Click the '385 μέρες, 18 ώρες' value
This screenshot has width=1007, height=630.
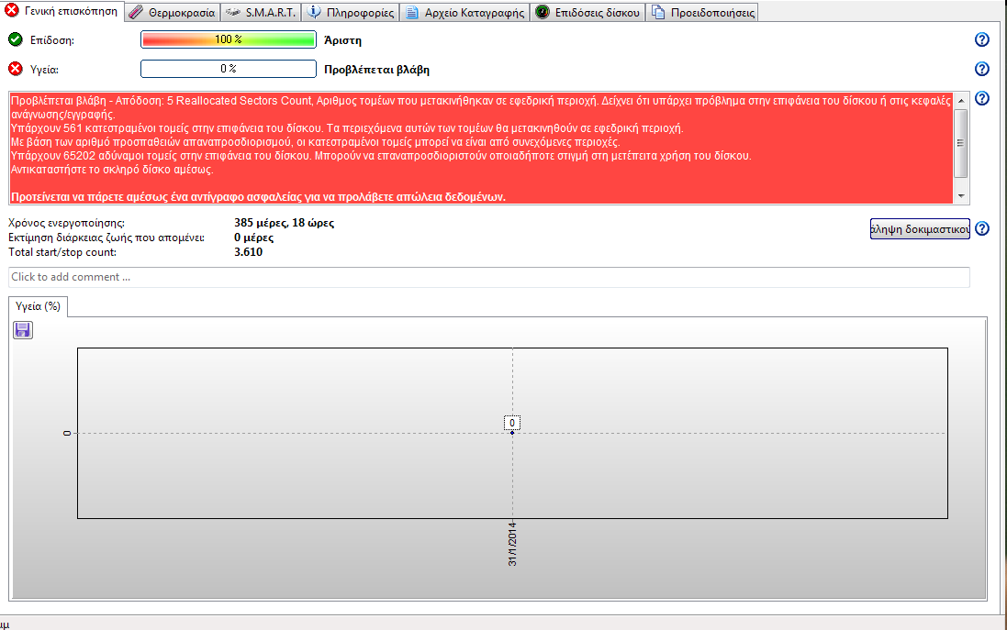click(284, 223)
